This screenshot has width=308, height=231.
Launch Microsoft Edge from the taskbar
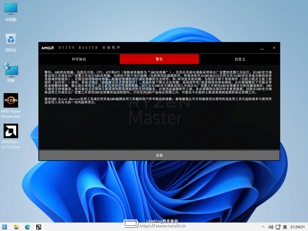coord(28,227)
